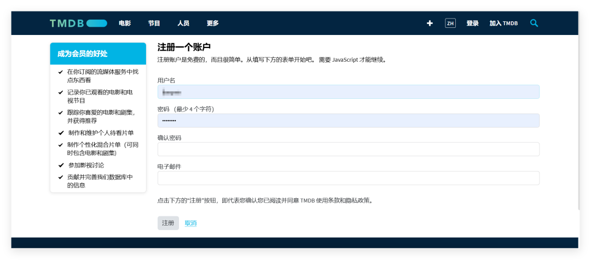Click the 成为会员的好处 panel header
Image resolution: width=591 pixels, height=260 pixels.
(98, 54)
